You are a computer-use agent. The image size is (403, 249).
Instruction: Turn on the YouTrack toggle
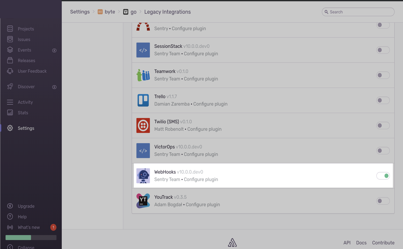383,201
